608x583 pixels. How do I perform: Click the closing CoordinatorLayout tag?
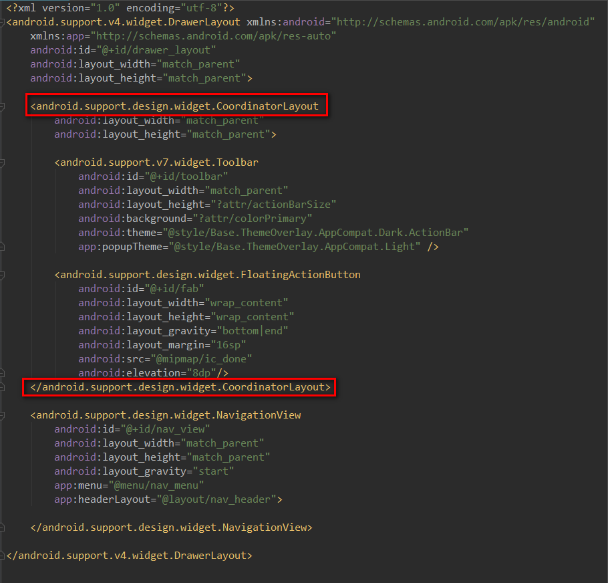click(x=180, y=386)
